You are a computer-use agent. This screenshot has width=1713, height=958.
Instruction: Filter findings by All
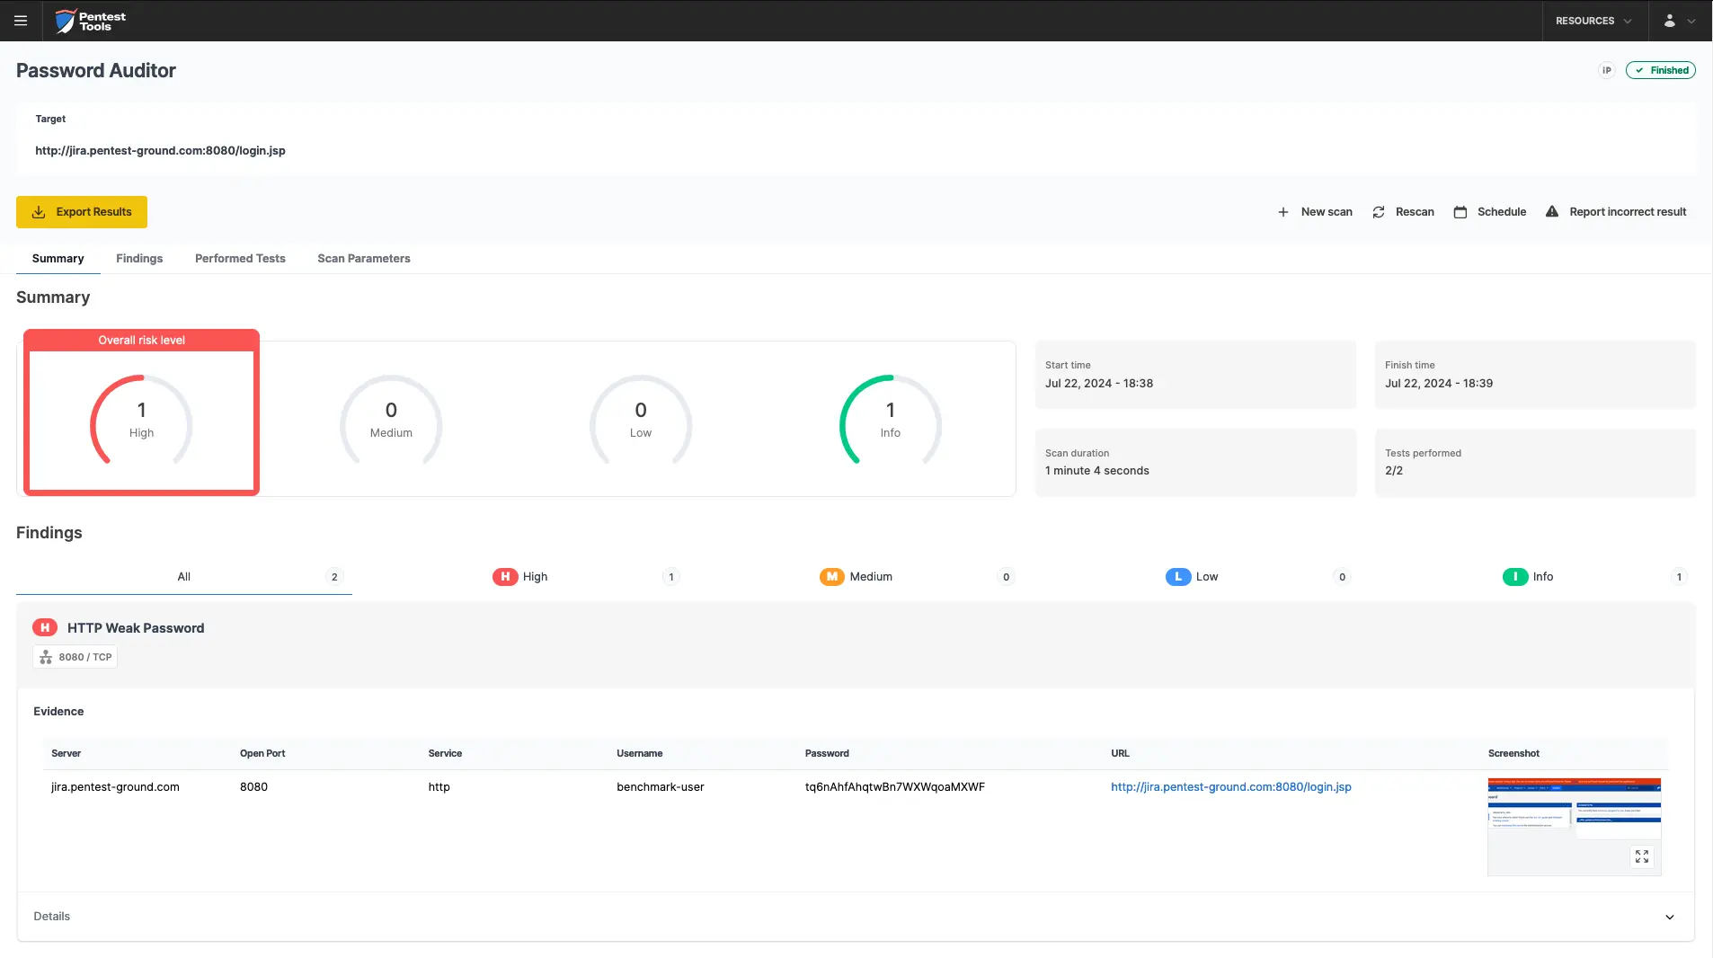[184, 577]
